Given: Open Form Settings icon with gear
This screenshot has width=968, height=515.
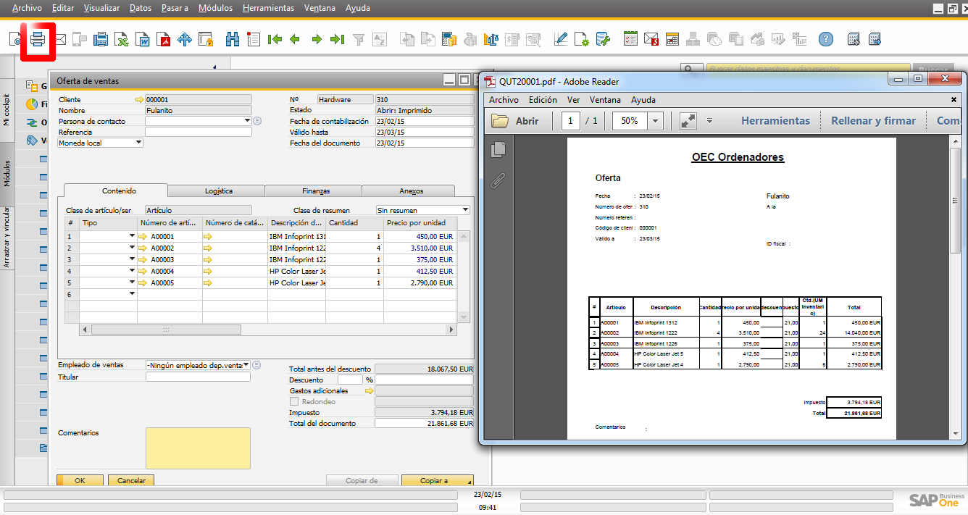Looking at the screenshot, I should (582, 39).
